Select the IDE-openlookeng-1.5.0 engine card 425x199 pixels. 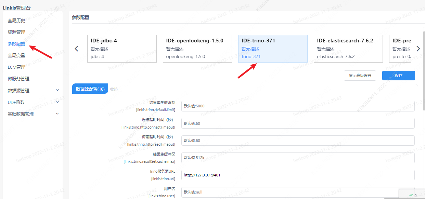[x=197, y=49]
